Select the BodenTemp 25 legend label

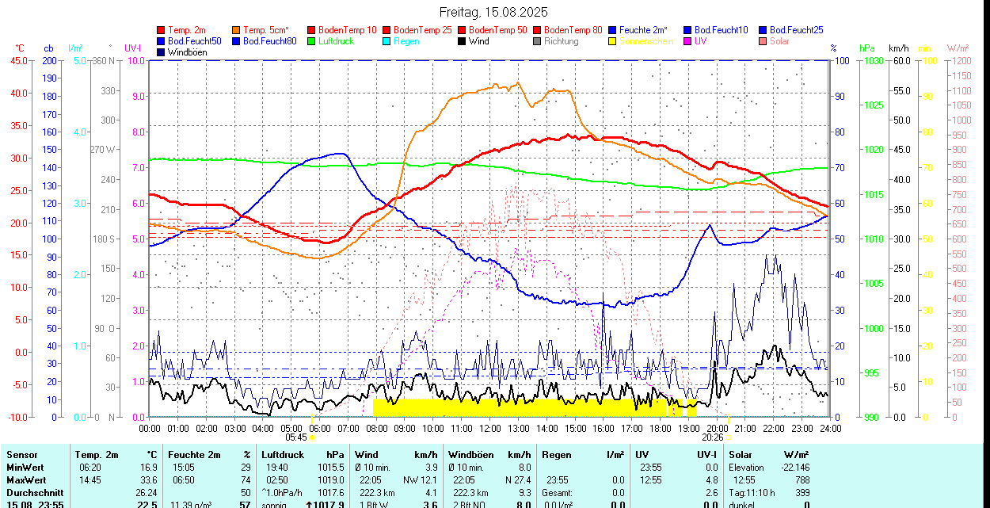tap(423, 29)
